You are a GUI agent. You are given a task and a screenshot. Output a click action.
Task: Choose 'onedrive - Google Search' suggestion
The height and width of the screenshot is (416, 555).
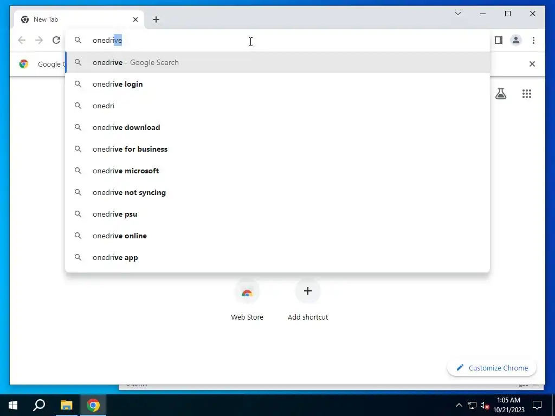point(277,62)
